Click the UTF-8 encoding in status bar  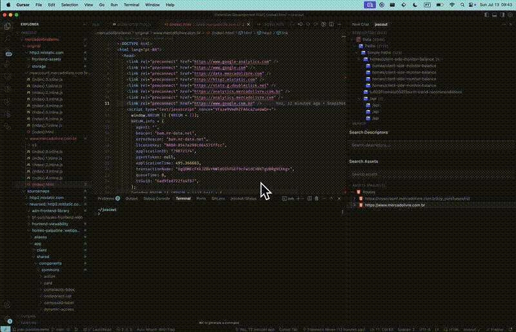[x=424, y=329]
